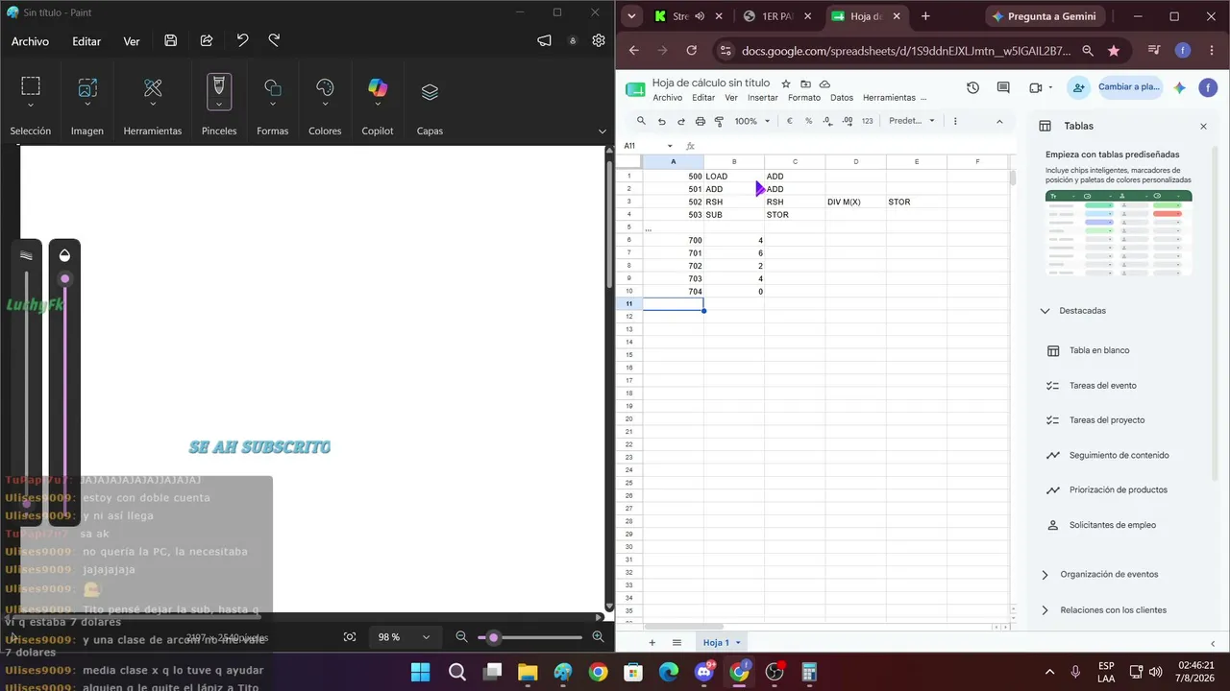1230x691 pixels.
Task: Collapse the Destacadas section
Action: pos(1045,311)
